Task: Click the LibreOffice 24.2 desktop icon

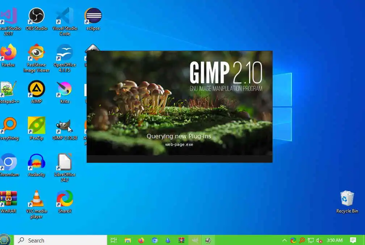Action: 65,168
